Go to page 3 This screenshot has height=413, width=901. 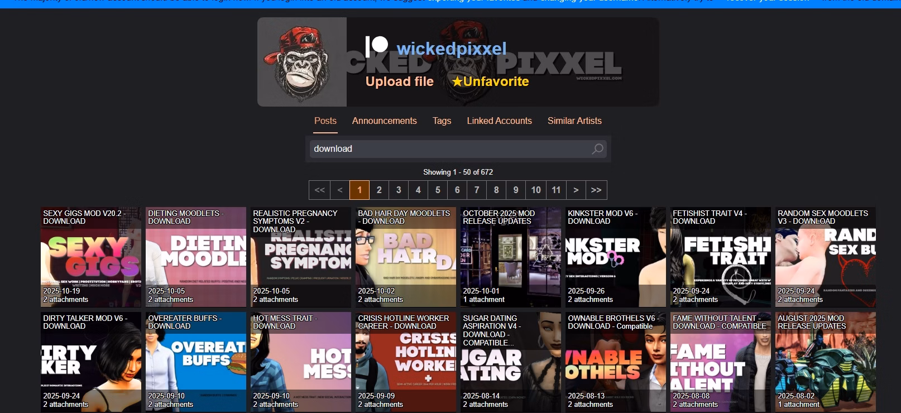[399, 190]
